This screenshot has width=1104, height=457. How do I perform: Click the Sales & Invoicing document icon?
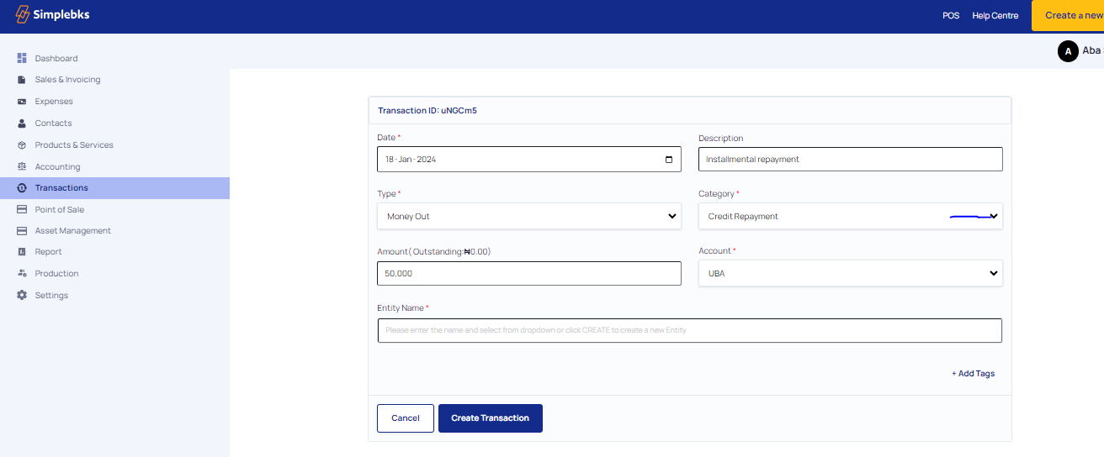[22, 80]
